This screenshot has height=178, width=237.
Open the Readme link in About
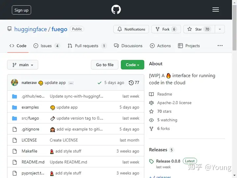[165, 94]
